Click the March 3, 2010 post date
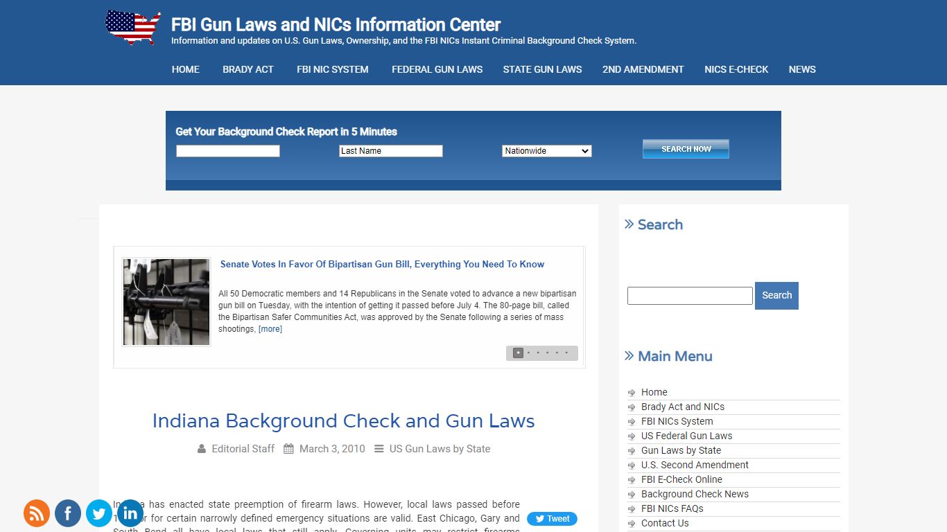Screen dimensions: 947x532 332,449
